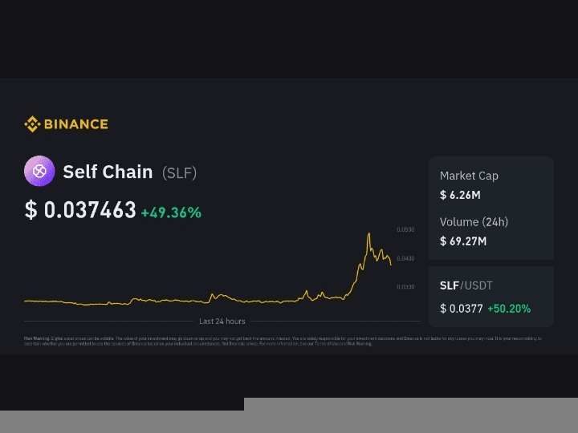Click the $ 0.0377 pair price
Viewport: 578px width, 433px height.
(461, 308)
